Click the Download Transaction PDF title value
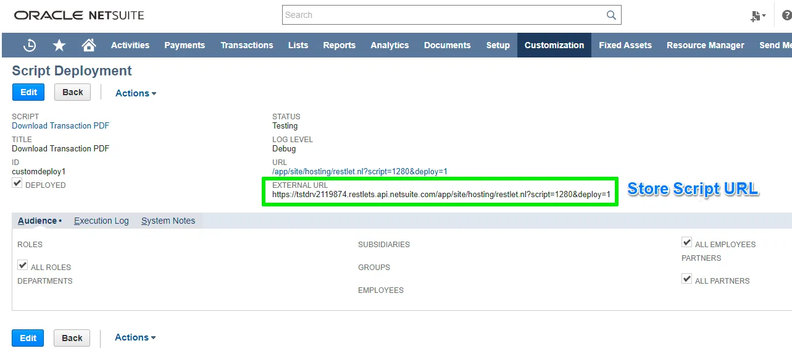This screenshot has height=351, width=792. (x=60, y=148)
